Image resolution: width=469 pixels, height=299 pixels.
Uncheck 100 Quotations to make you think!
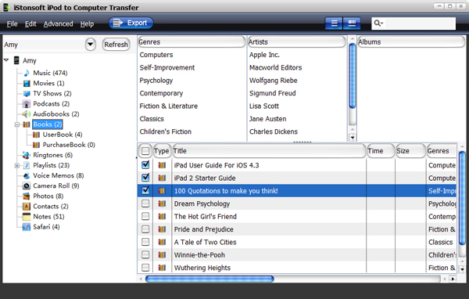coord(145,190)
